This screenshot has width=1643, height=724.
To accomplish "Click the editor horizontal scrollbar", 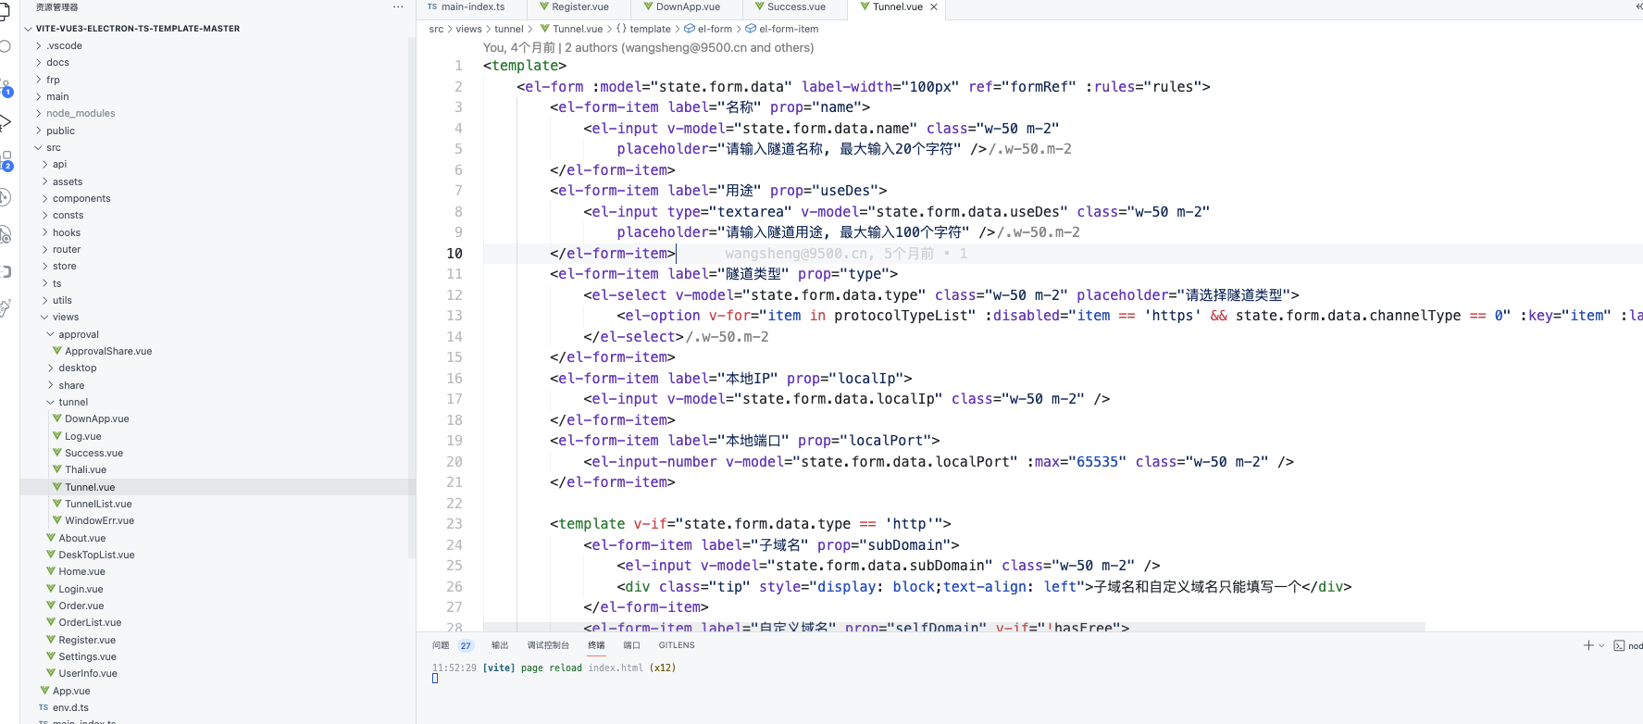I will click(x=953, y=627).
